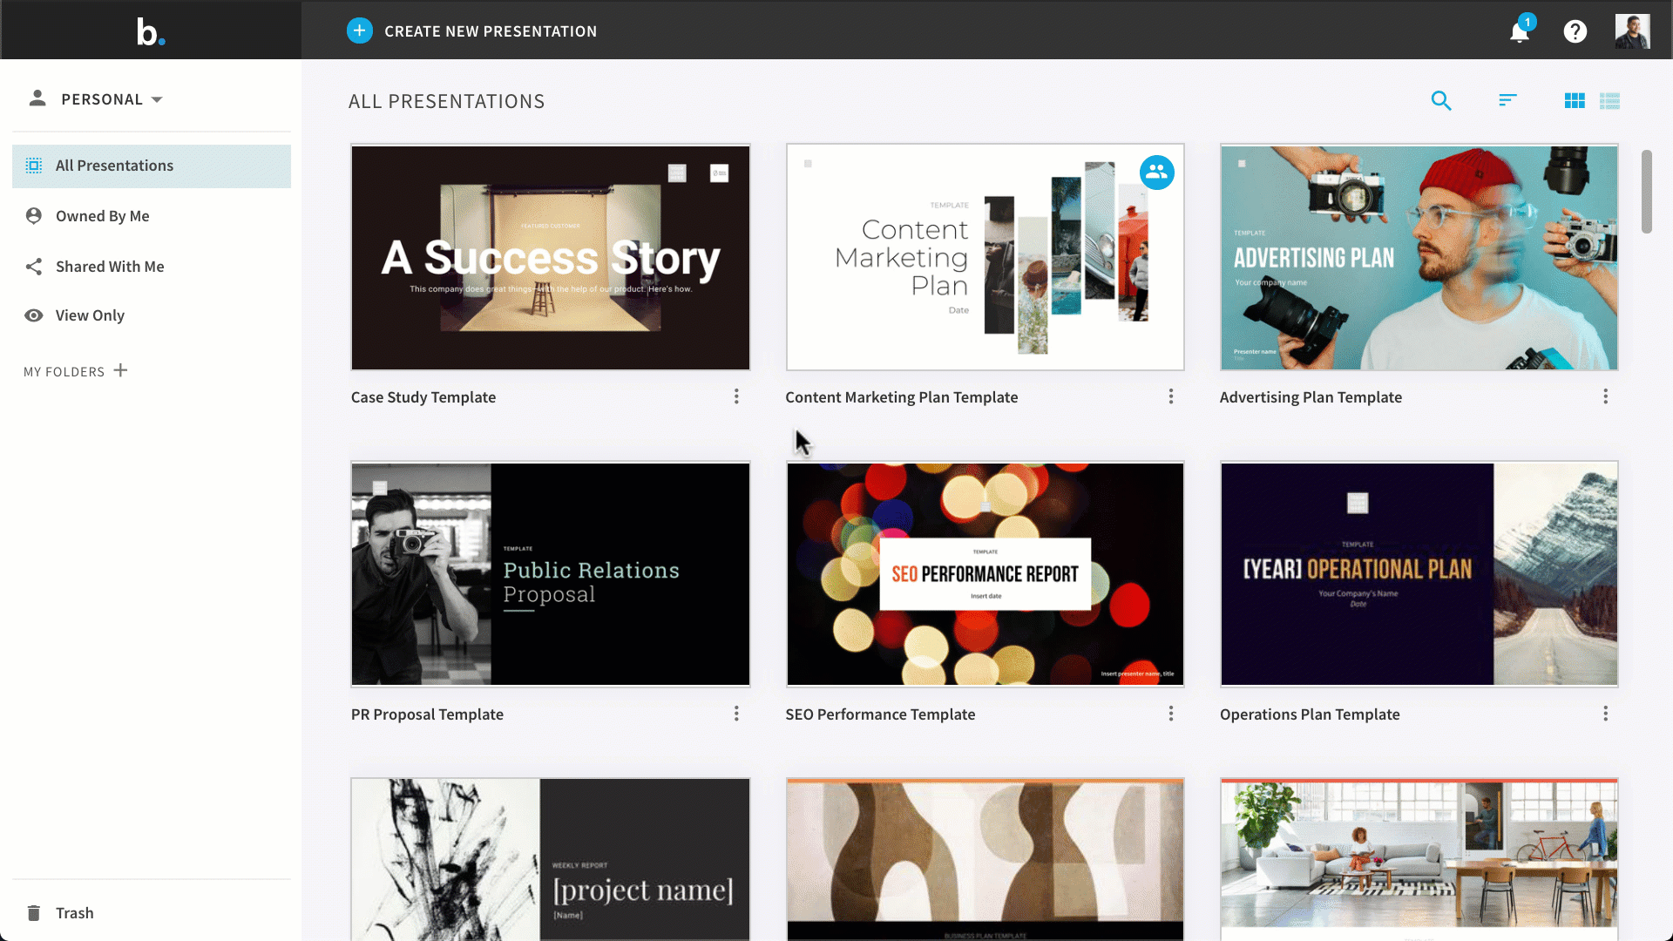Open the user profile avatar
This screenshot has width=1673, height=941.
click(x=1632, y=31)
